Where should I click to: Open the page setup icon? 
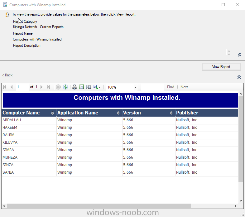click(89, 87)
